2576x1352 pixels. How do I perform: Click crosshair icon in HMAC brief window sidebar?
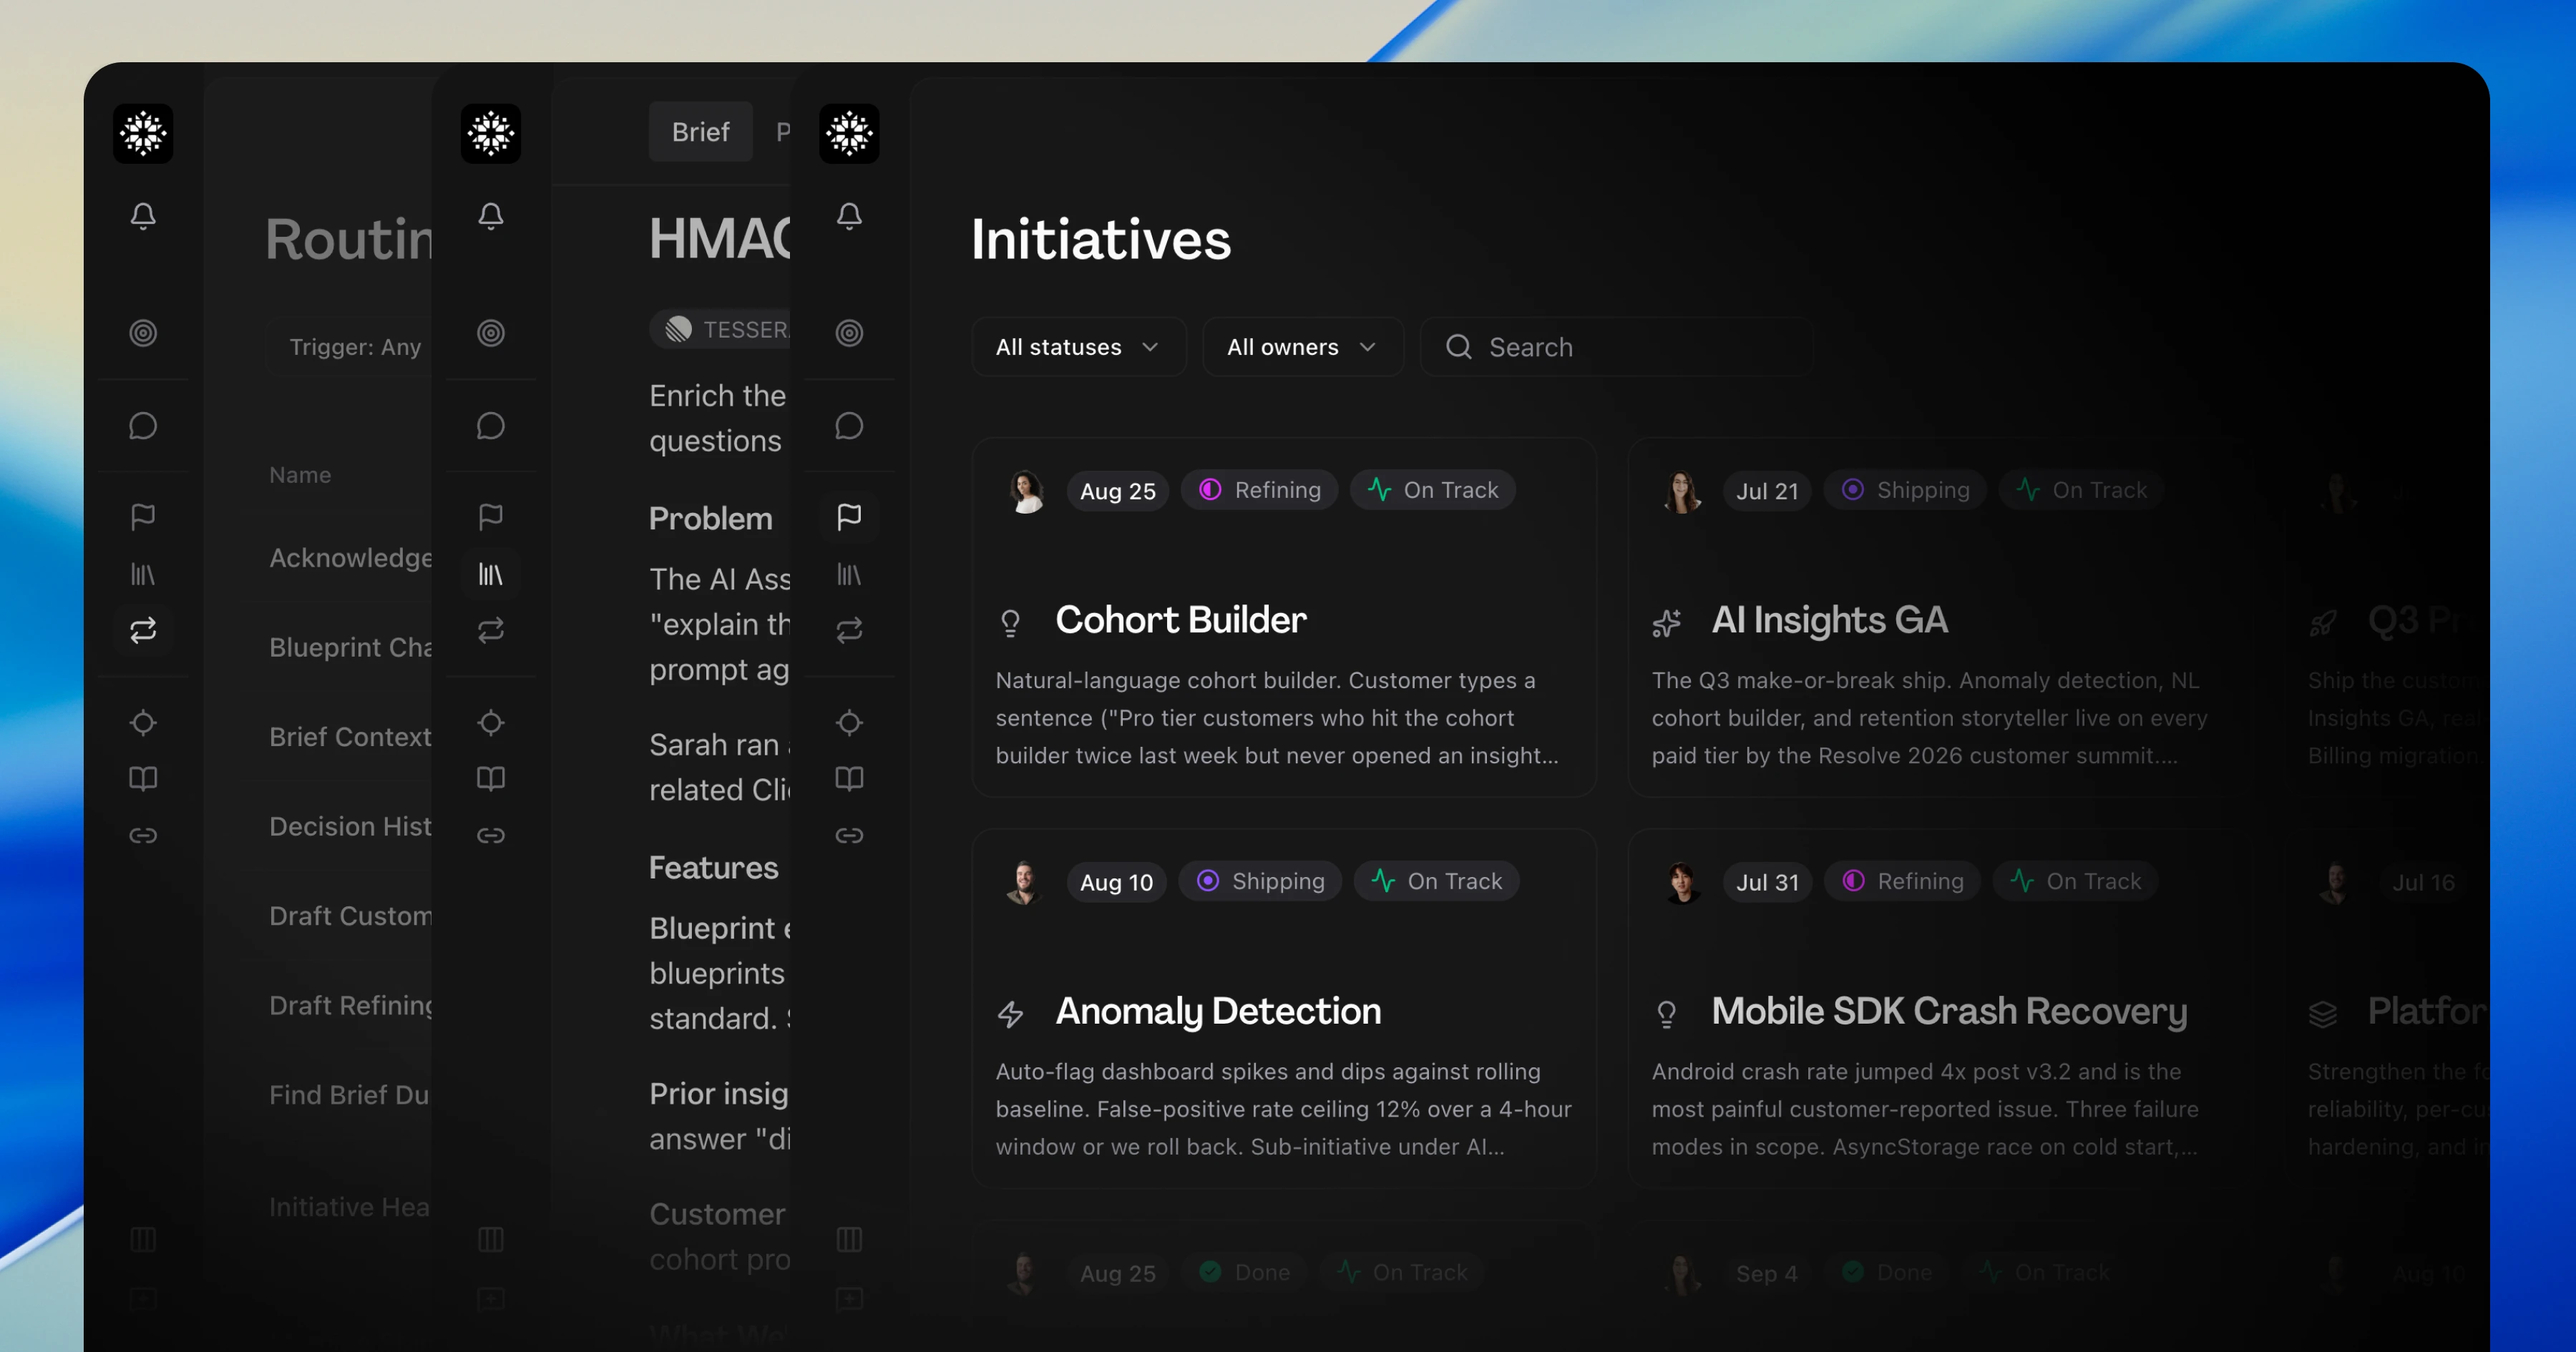point(491,722)
